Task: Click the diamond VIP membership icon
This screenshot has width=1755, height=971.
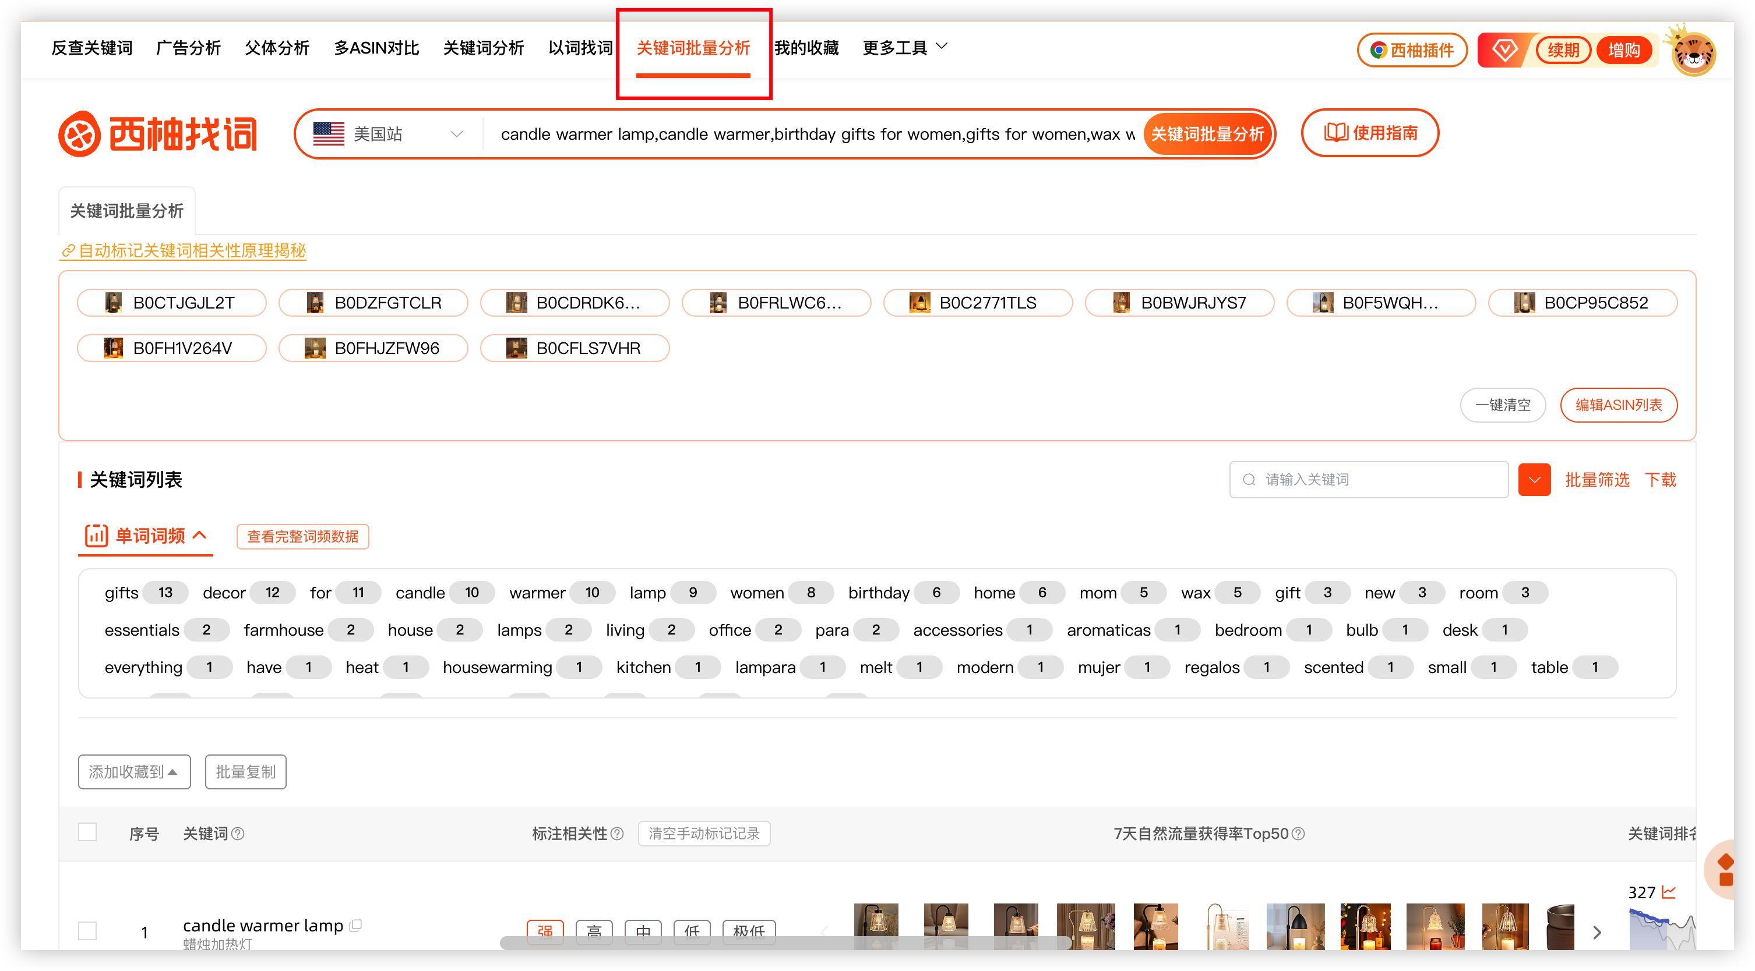Action: click(x=1504, y=49)
